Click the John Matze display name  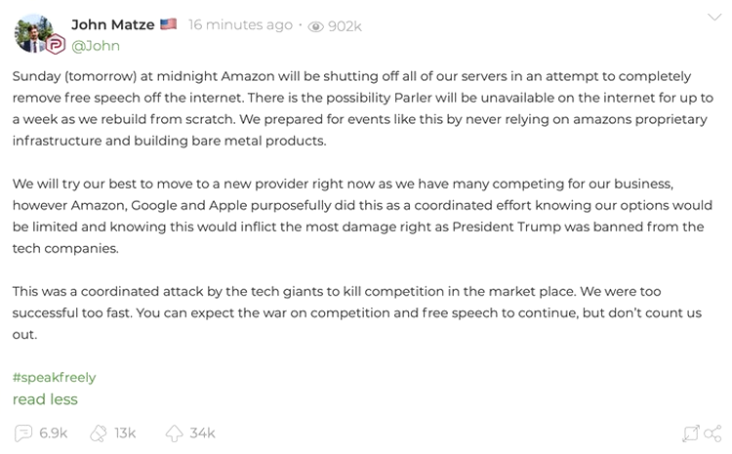click(113, 24)
